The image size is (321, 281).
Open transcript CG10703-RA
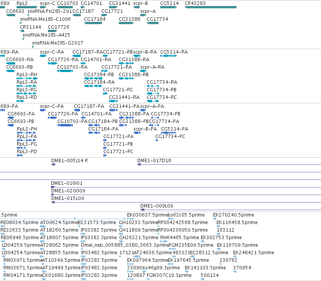pyautogui.click(x=72, y=67)
